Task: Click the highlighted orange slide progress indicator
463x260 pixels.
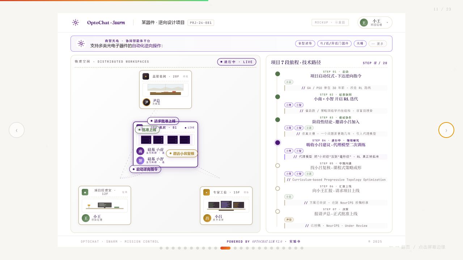Action: coord(225,248)
